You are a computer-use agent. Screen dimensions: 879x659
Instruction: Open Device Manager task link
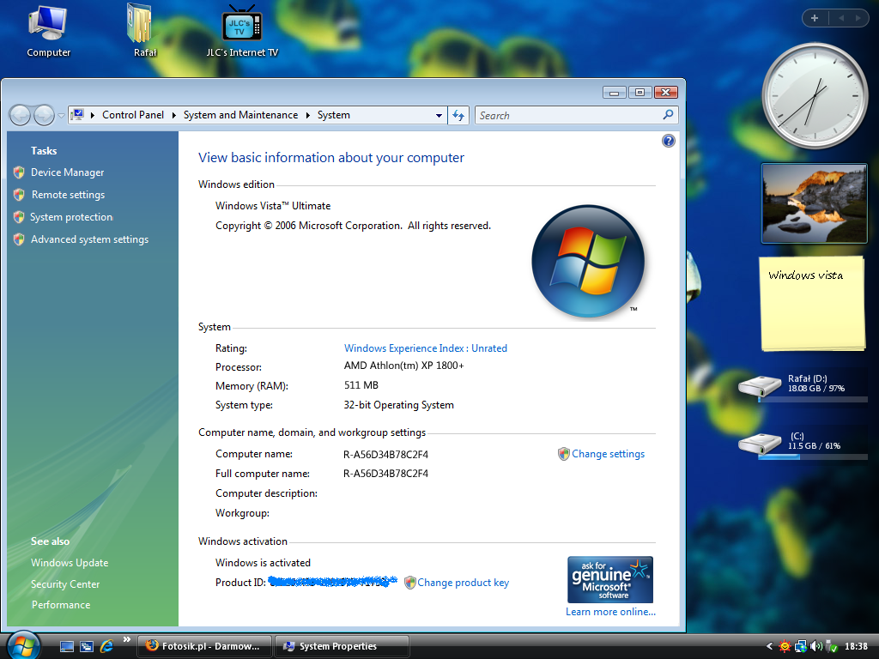pyautogui.click(x=67, y=172)
